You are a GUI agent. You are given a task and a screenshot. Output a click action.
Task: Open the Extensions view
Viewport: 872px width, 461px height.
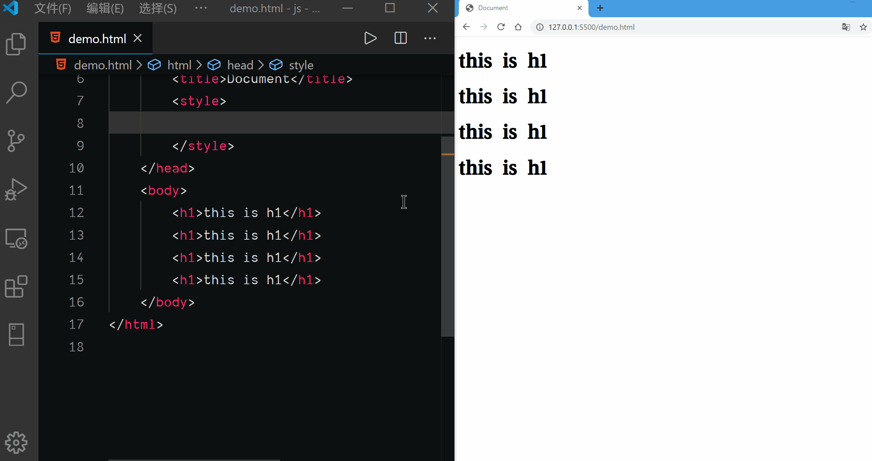pos(16,286)
